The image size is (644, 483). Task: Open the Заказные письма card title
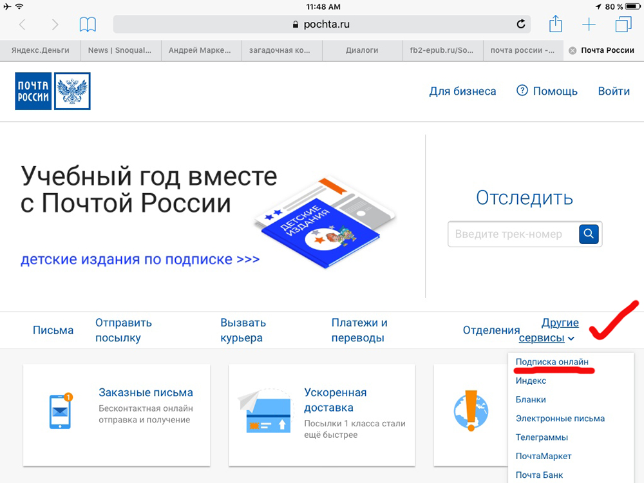pos(146,393)
